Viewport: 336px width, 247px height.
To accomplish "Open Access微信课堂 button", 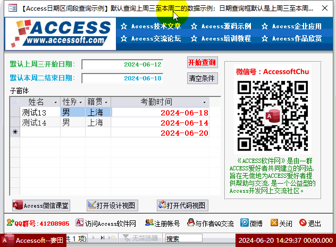I will tap(41, 205).
